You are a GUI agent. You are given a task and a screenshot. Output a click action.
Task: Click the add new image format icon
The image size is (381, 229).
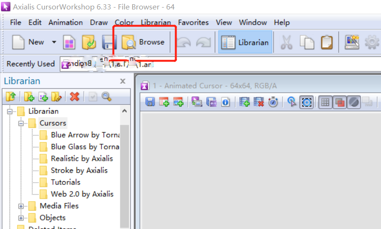pyautogui.click(x=164, y=102)
